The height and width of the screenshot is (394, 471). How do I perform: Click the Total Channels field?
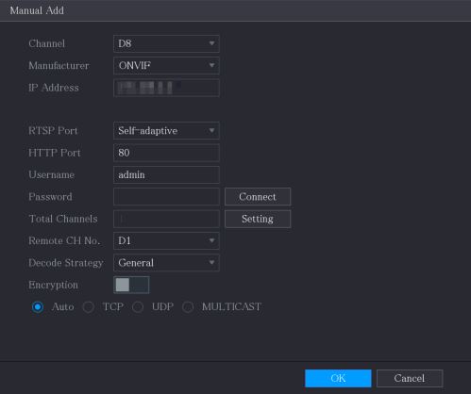[166, 219]
